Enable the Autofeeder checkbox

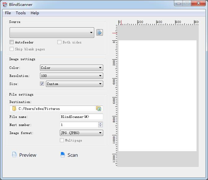[11, 42]
